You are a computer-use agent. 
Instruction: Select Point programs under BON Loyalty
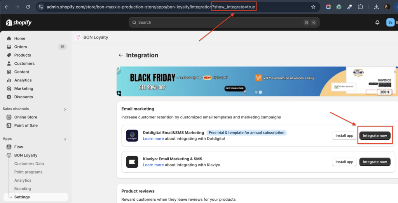pos(28,172)
